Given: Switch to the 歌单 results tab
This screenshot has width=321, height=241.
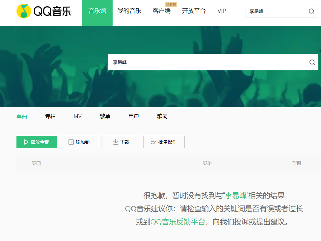Looking at the screenshot, I should 105,116.
